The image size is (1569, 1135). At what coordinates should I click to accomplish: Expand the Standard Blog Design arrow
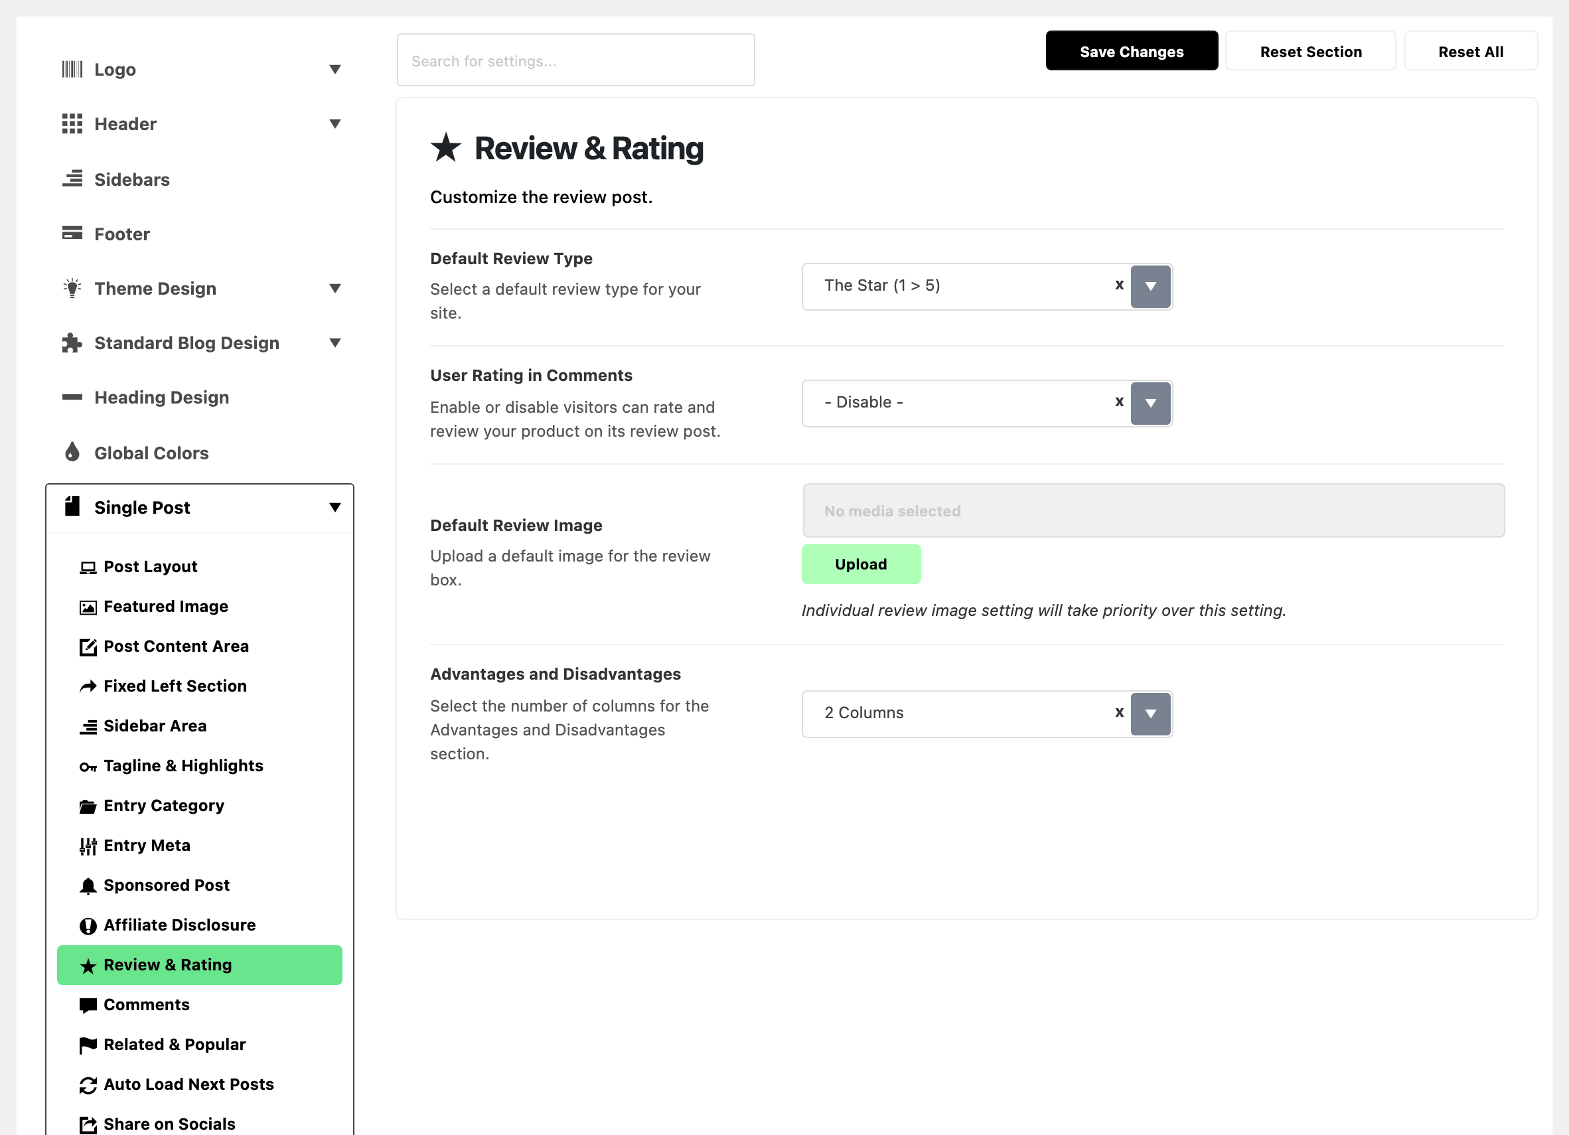pos(335,343)
